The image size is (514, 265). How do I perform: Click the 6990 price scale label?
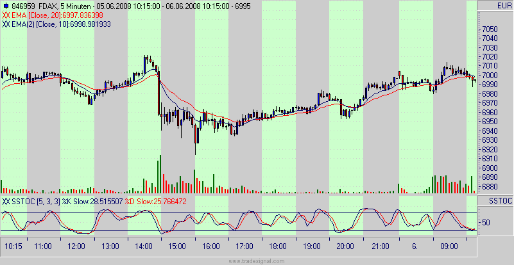click(490, 84)
